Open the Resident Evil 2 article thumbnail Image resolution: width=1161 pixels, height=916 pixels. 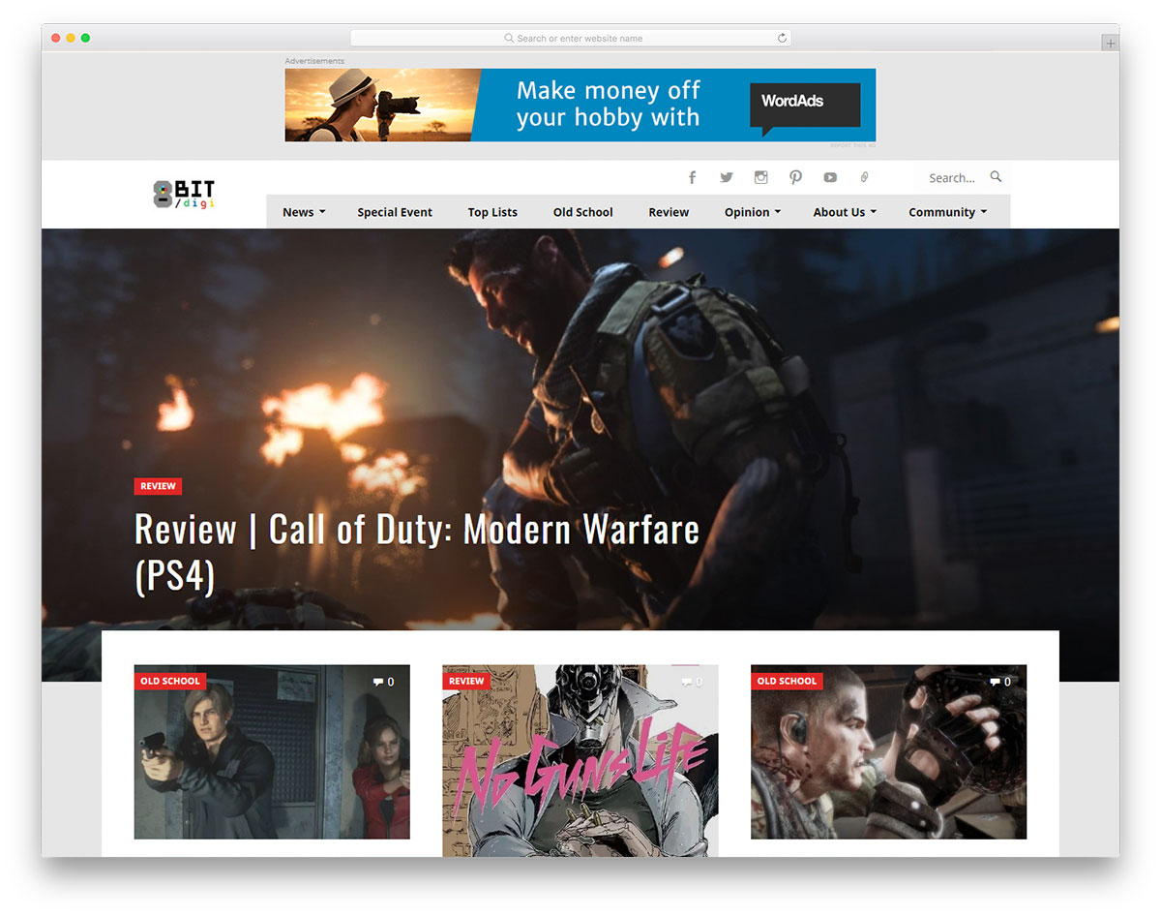pyautogui.click(x=272, y=751)
